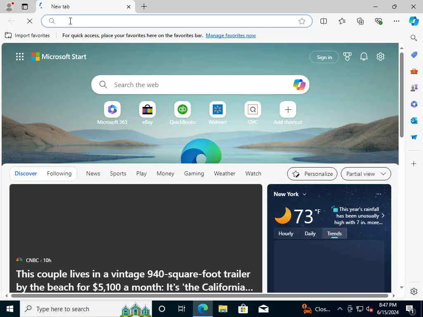The height and width of the screenshot is (317, 423).
Task: Open Collections icon
Action: point(360,21)
